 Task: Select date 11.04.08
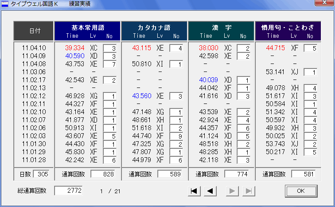click(x=34, y=64)
